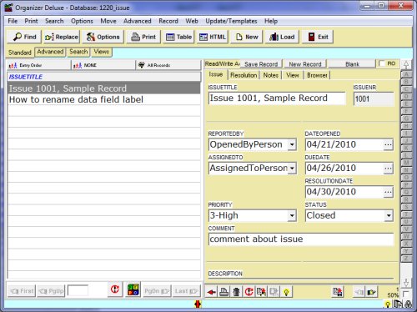Switch to Table view
The width and height of the screenshot is (417, 312).
tap(178, 37)
